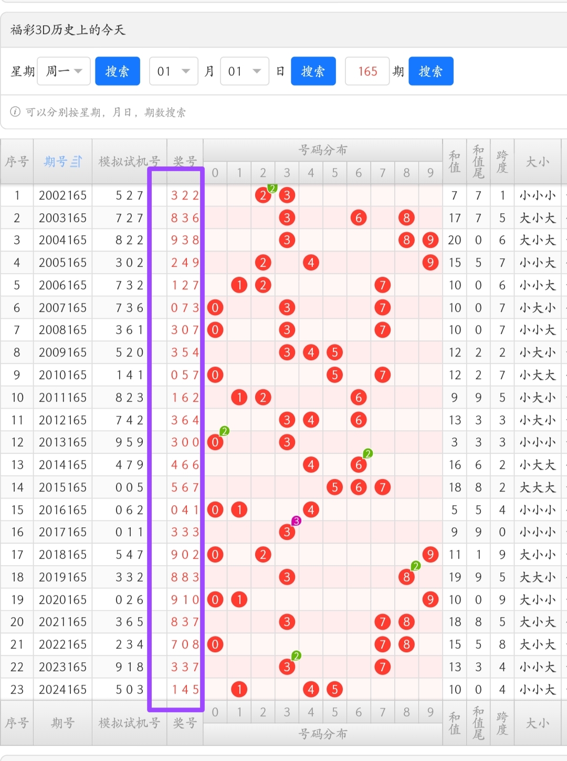Viewport: 567px width, 761px height.
Task: Click red ball 4 in row 2016165
Action: (x=311, y=510)
